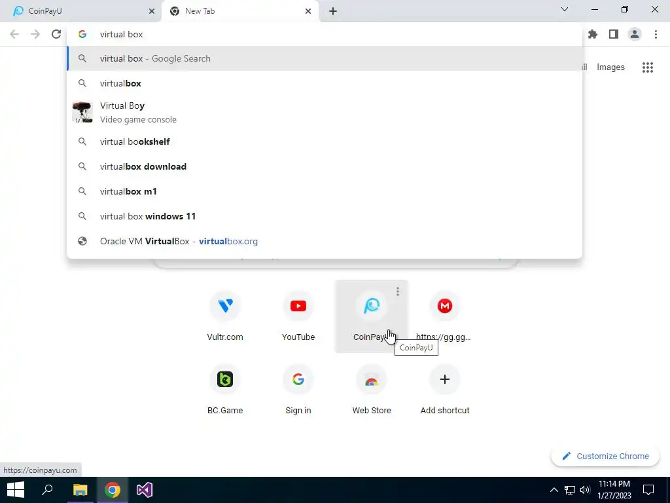Show hidden system tray icons

tap(554, 490)
